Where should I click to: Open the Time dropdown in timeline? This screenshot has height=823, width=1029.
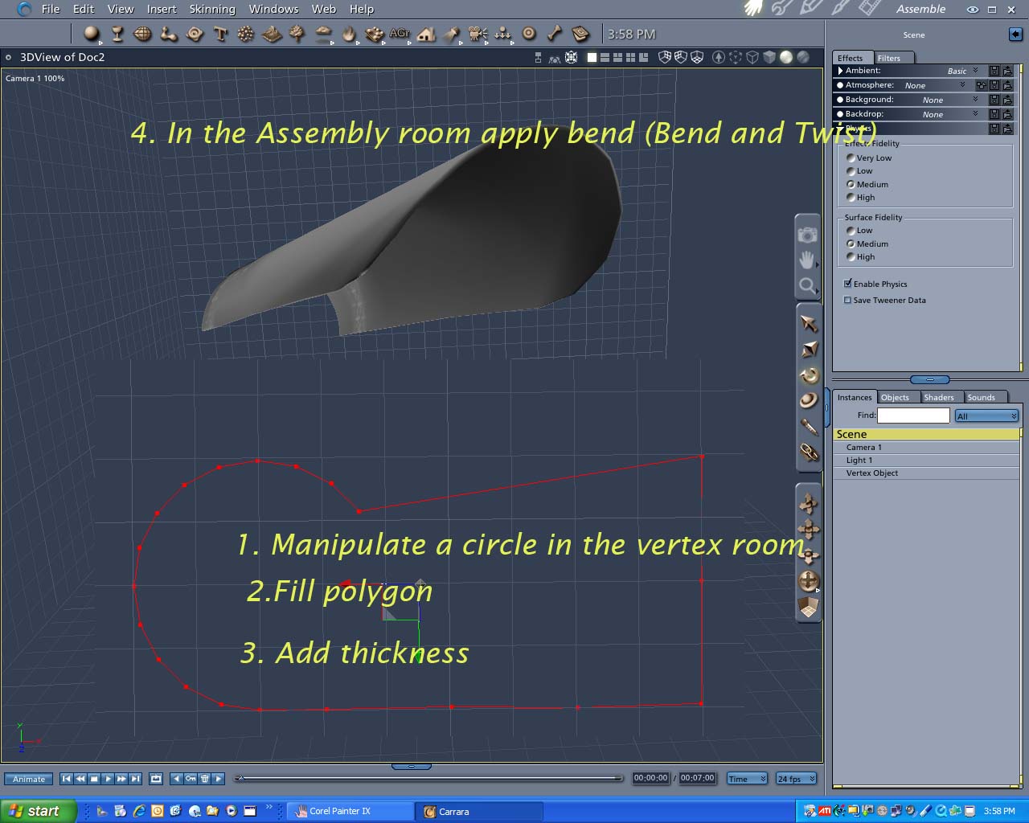[747, 779]
